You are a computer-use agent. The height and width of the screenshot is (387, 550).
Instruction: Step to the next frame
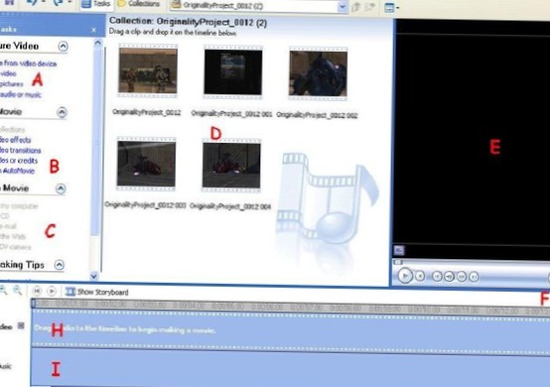462,277
